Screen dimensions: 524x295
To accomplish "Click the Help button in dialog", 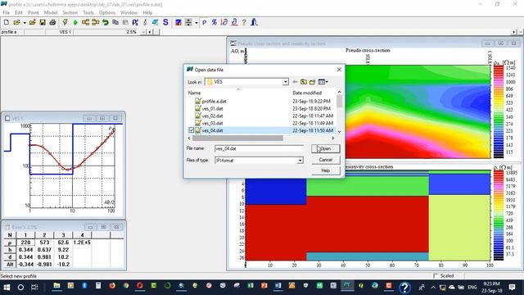I will (326, 170).
